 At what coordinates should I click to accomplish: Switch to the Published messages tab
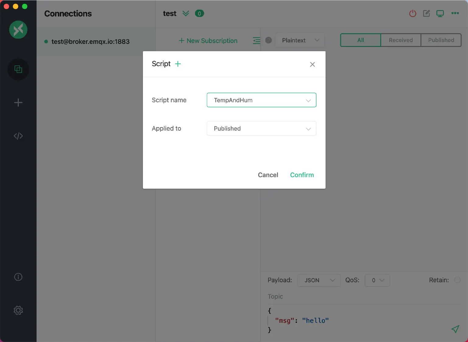[x=441, y=40]
